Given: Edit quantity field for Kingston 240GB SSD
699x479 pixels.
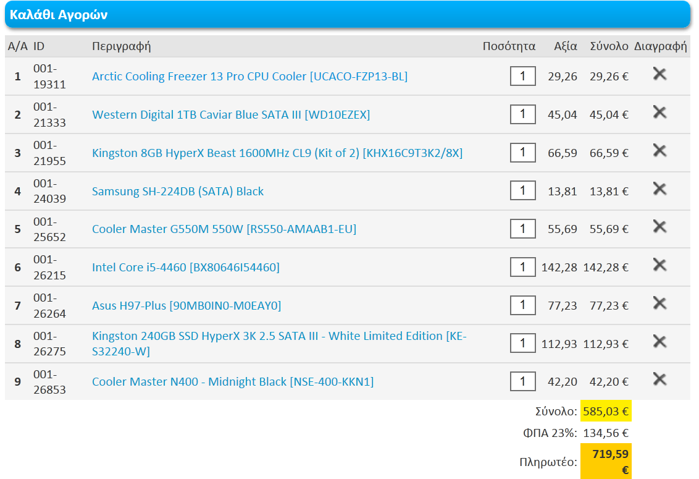Looking at the screenshot, I should tap(523, 344).
